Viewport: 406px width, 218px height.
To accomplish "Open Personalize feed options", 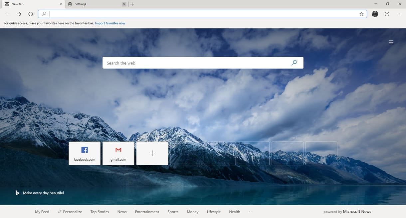I will [70, 212].
